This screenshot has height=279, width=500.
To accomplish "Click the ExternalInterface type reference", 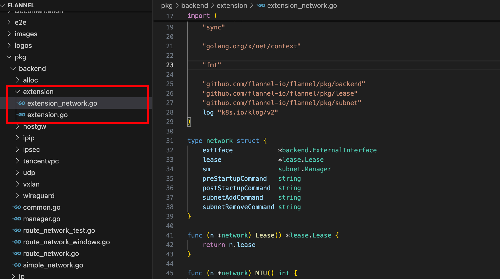I will [344, 150].
